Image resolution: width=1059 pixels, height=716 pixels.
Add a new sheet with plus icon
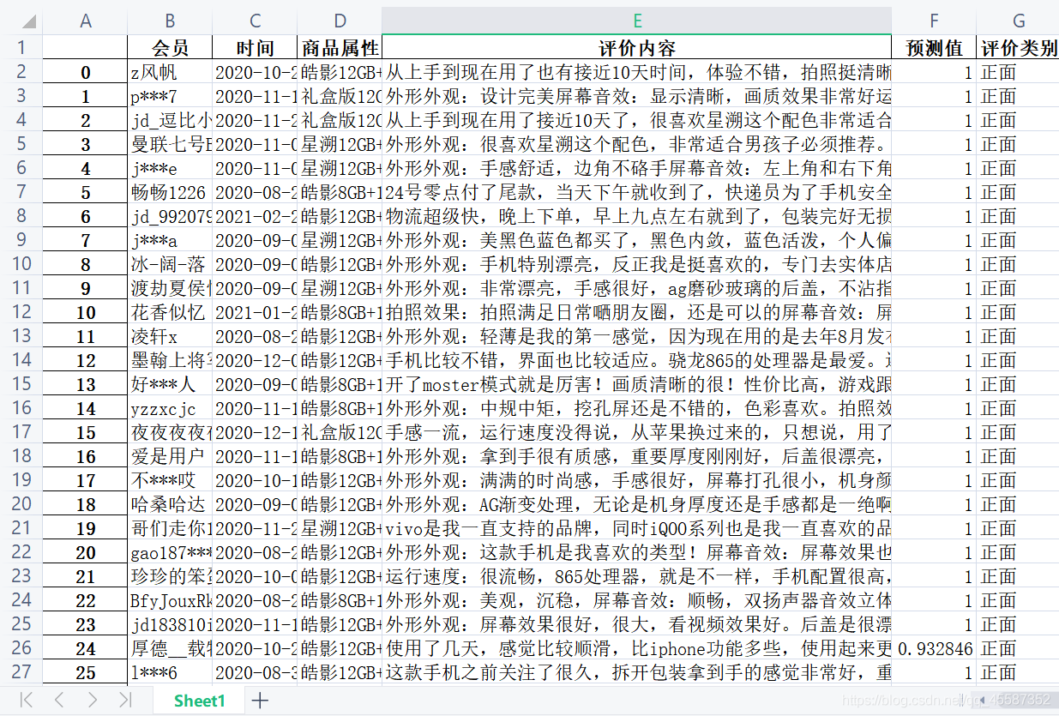(x=260, y=701)
